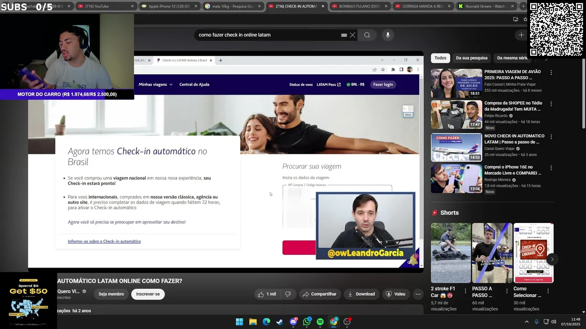Switch to BOMBA!!! FULANO tab

(359, 6)
